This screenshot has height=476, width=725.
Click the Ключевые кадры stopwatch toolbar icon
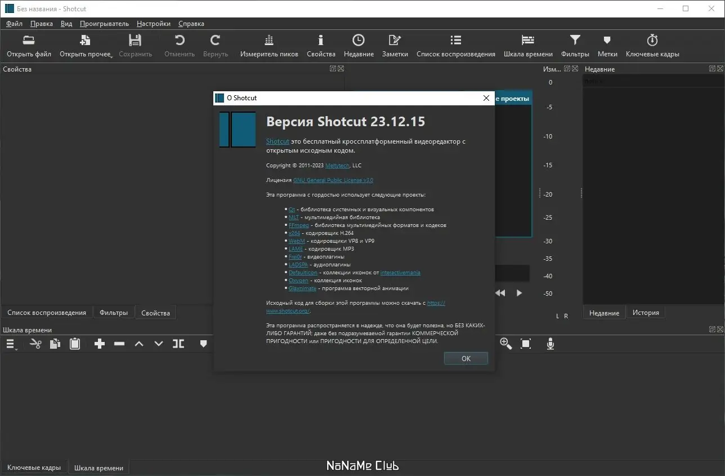click(652, 40)
